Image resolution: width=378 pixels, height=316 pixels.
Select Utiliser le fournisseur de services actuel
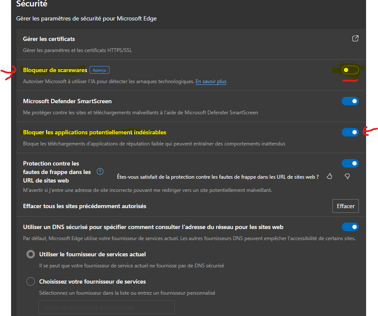31,254
